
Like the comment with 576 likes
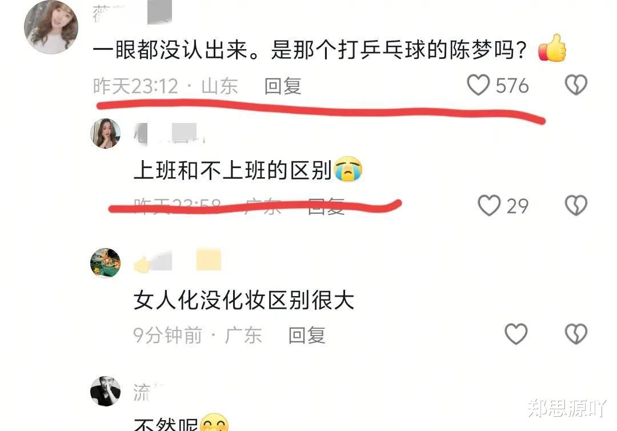tap(478, 85)
